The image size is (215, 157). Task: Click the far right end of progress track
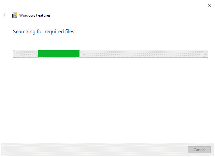[207, 54]
